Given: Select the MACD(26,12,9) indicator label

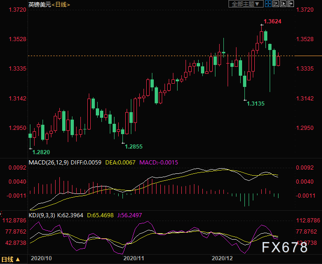Looking at the screenshot, I should tap(49, 162).
